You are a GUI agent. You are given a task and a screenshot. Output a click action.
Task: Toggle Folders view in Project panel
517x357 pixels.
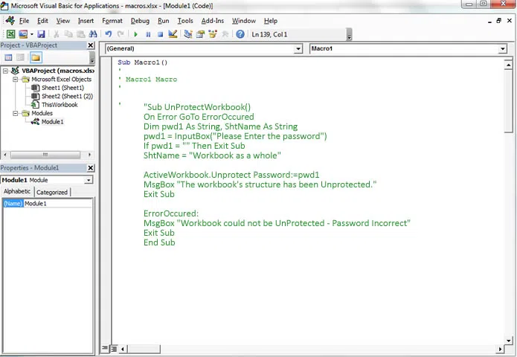[x=36, y=58]
